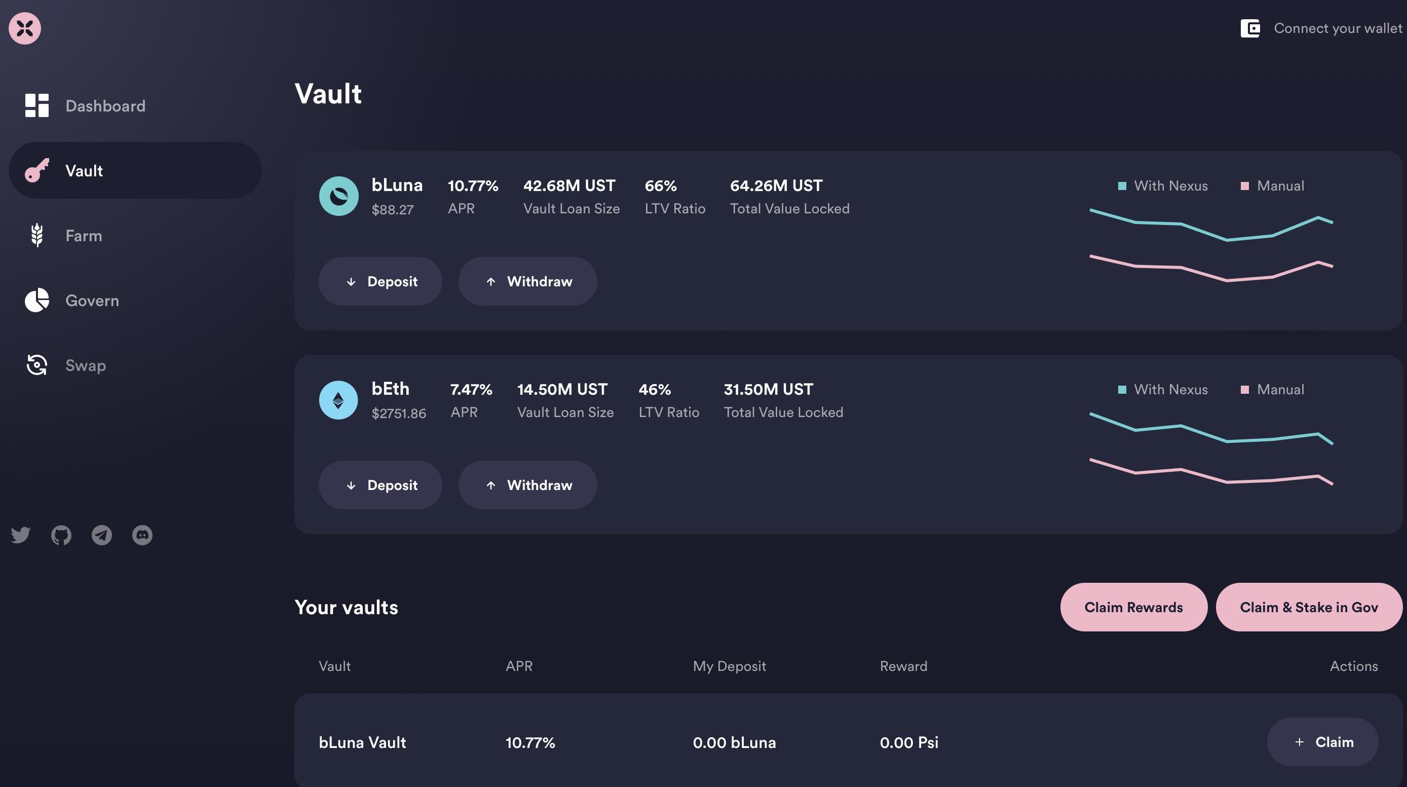Click the Nexus logo icon
The height and width of the screenshot is (787, 1407).
tap(25, 28)
